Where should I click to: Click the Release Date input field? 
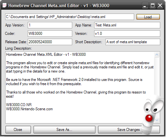click(x=50, y=42)
